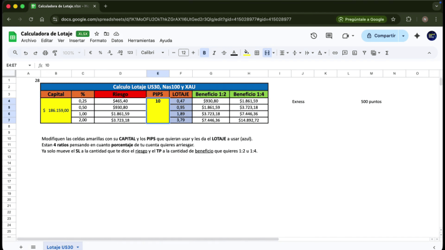Create a filter with funnel icon
Viewport: 445px width, 250px height.
point(364,52)
